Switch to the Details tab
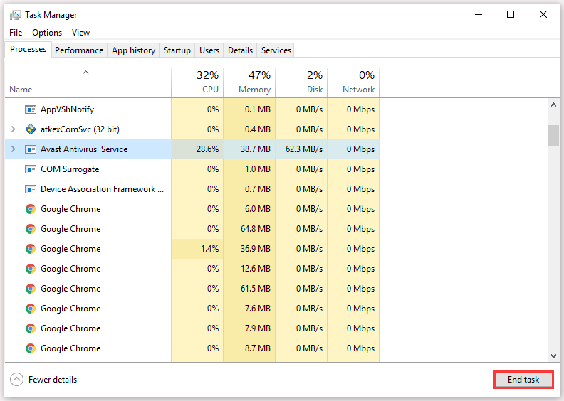Viewport: 564px width, 401px height. (x=240, y=50)
